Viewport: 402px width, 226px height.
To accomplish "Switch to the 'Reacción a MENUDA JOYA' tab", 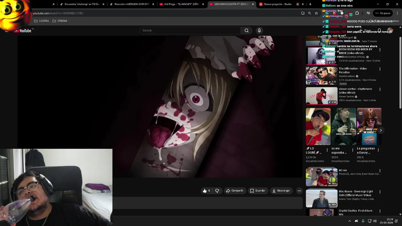I will pos(132,4).
